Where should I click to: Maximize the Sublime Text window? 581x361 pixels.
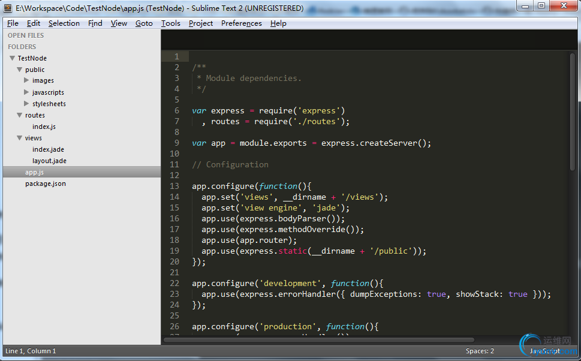[541, 6]
